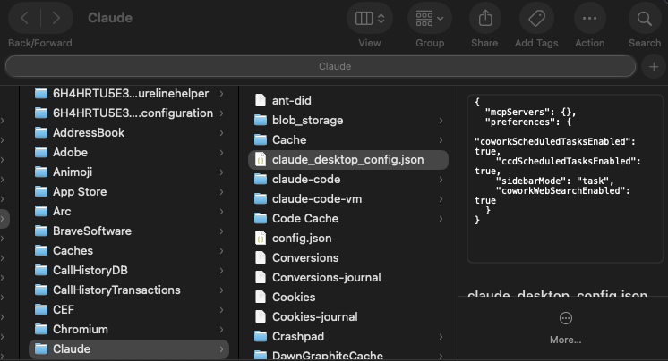The image size is (668, 361).
Task: Select the Claude tab in tab bar
Action: 321,66
